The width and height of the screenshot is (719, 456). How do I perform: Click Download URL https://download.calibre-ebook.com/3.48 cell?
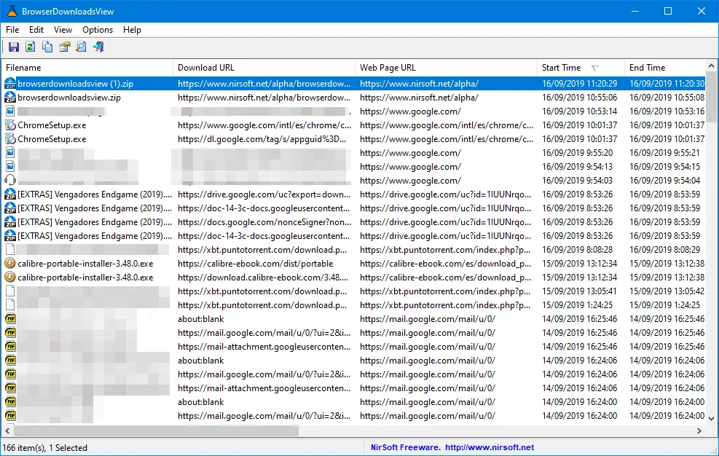pyautogui.click(x=263, y=277)
